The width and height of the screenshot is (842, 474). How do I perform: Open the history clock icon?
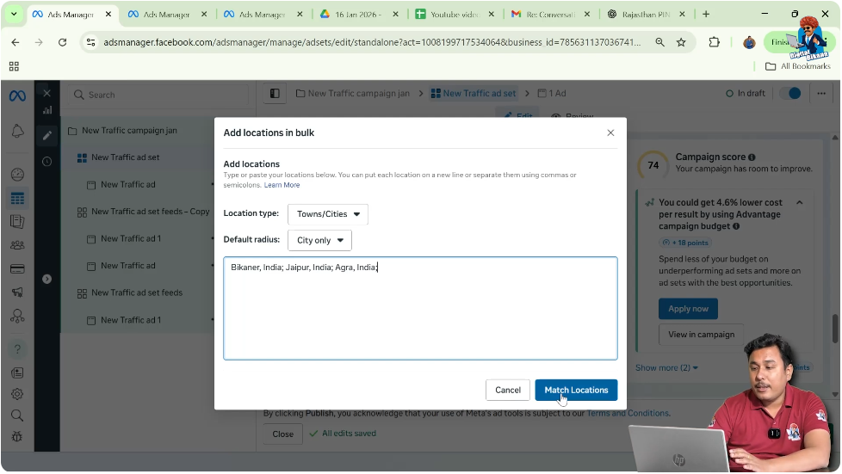(47, 161)
